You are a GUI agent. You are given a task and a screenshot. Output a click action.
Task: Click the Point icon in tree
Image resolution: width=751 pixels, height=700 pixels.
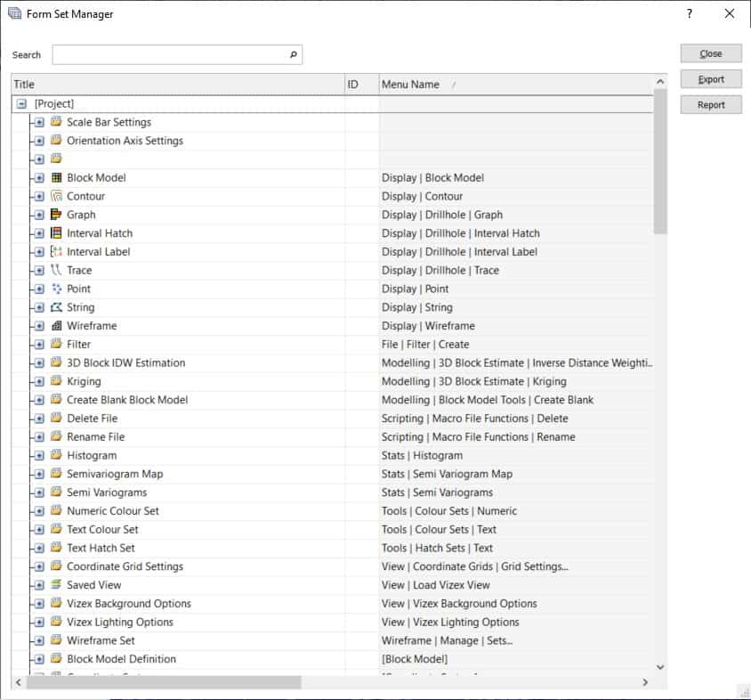[57, 289]
